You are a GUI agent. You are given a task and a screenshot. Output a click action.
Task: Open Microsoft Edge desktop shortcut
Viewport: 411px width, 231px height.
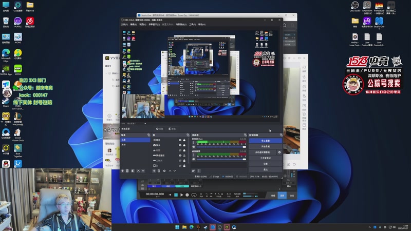coord(6,55)
